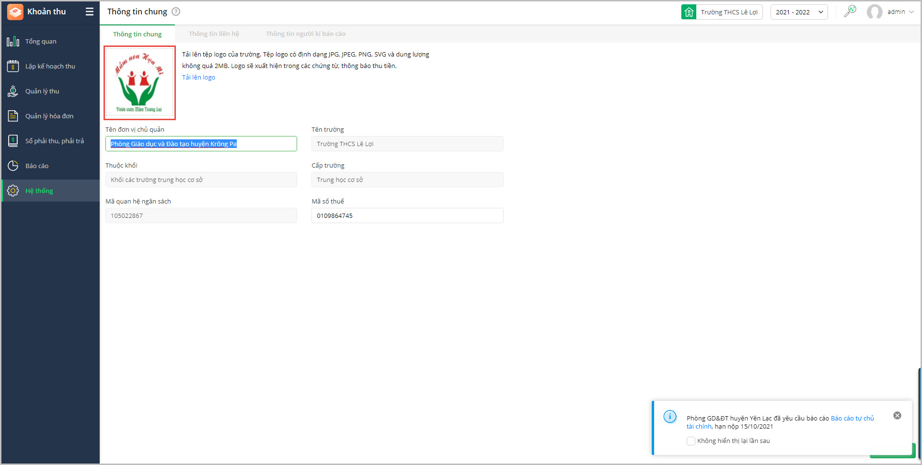The image size is (922, 465).
Task: Click the Hệ thống gear icon
Action: (x=13, y=191)
